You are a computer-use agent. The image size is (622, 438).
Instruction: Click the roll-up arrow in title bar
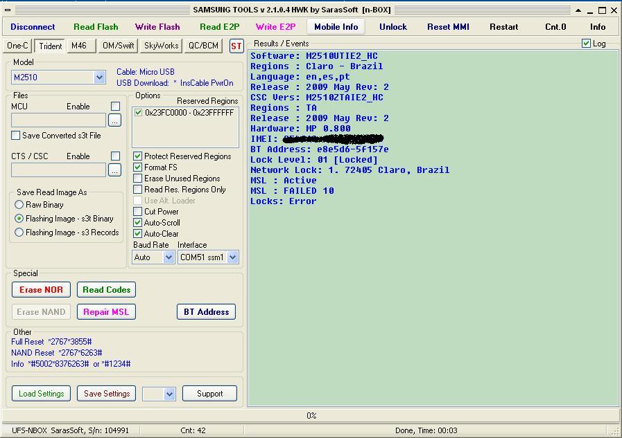pyautogui.click(x=578, y=10)
